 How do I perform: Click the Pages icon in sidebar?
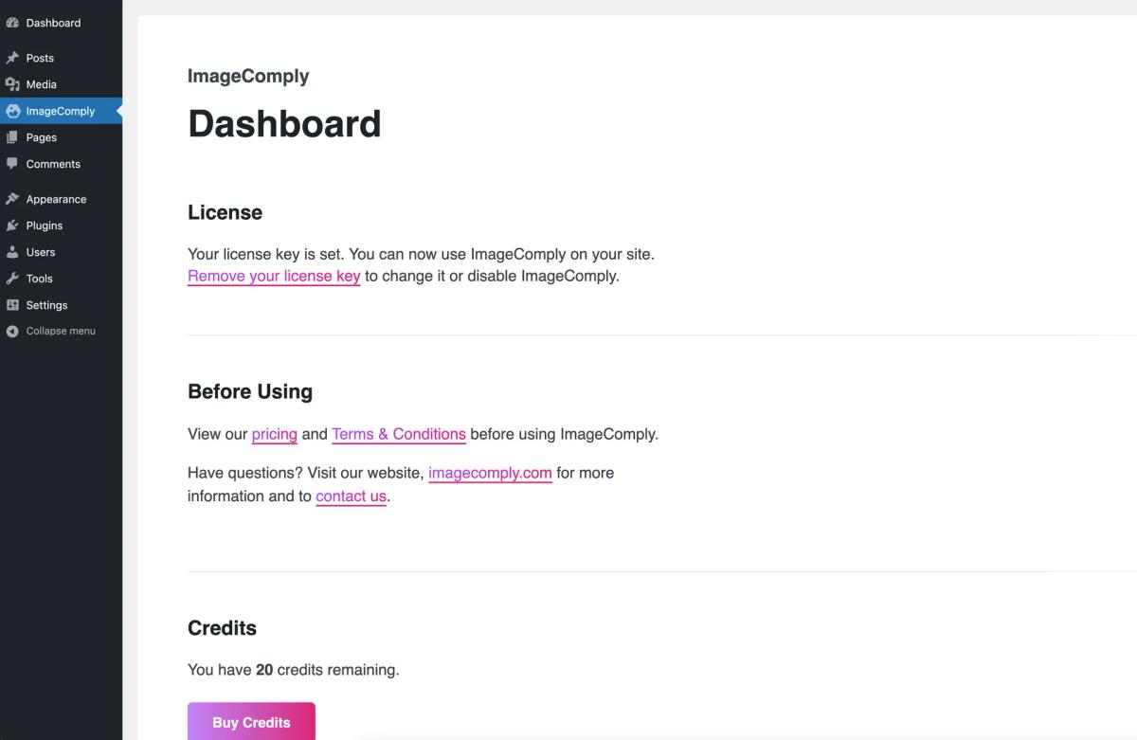click(x=12, y=137)
